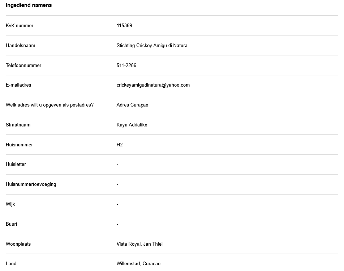
Task: Click the crickeyamigudinatura@yahoo.com email address
Action: 153,85
